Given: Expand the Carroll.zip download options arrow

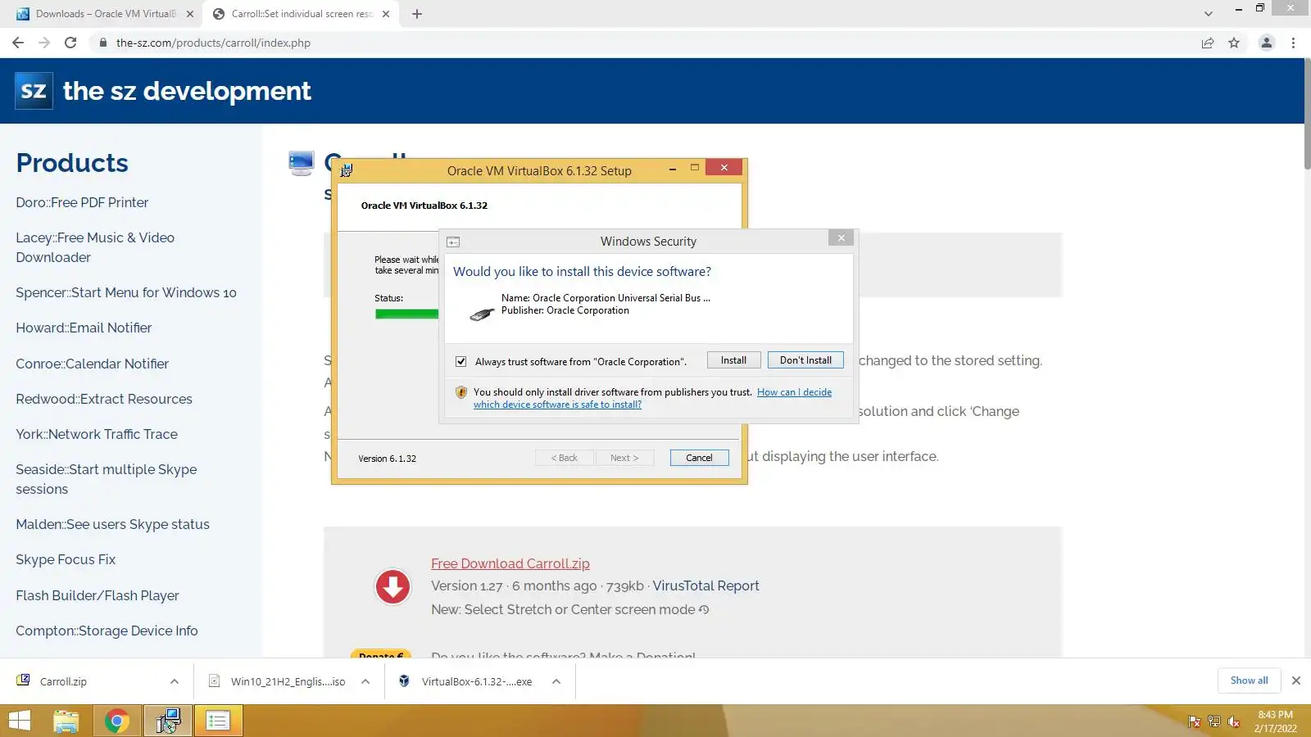Looking at the screenshot, I should click(175, 681).
